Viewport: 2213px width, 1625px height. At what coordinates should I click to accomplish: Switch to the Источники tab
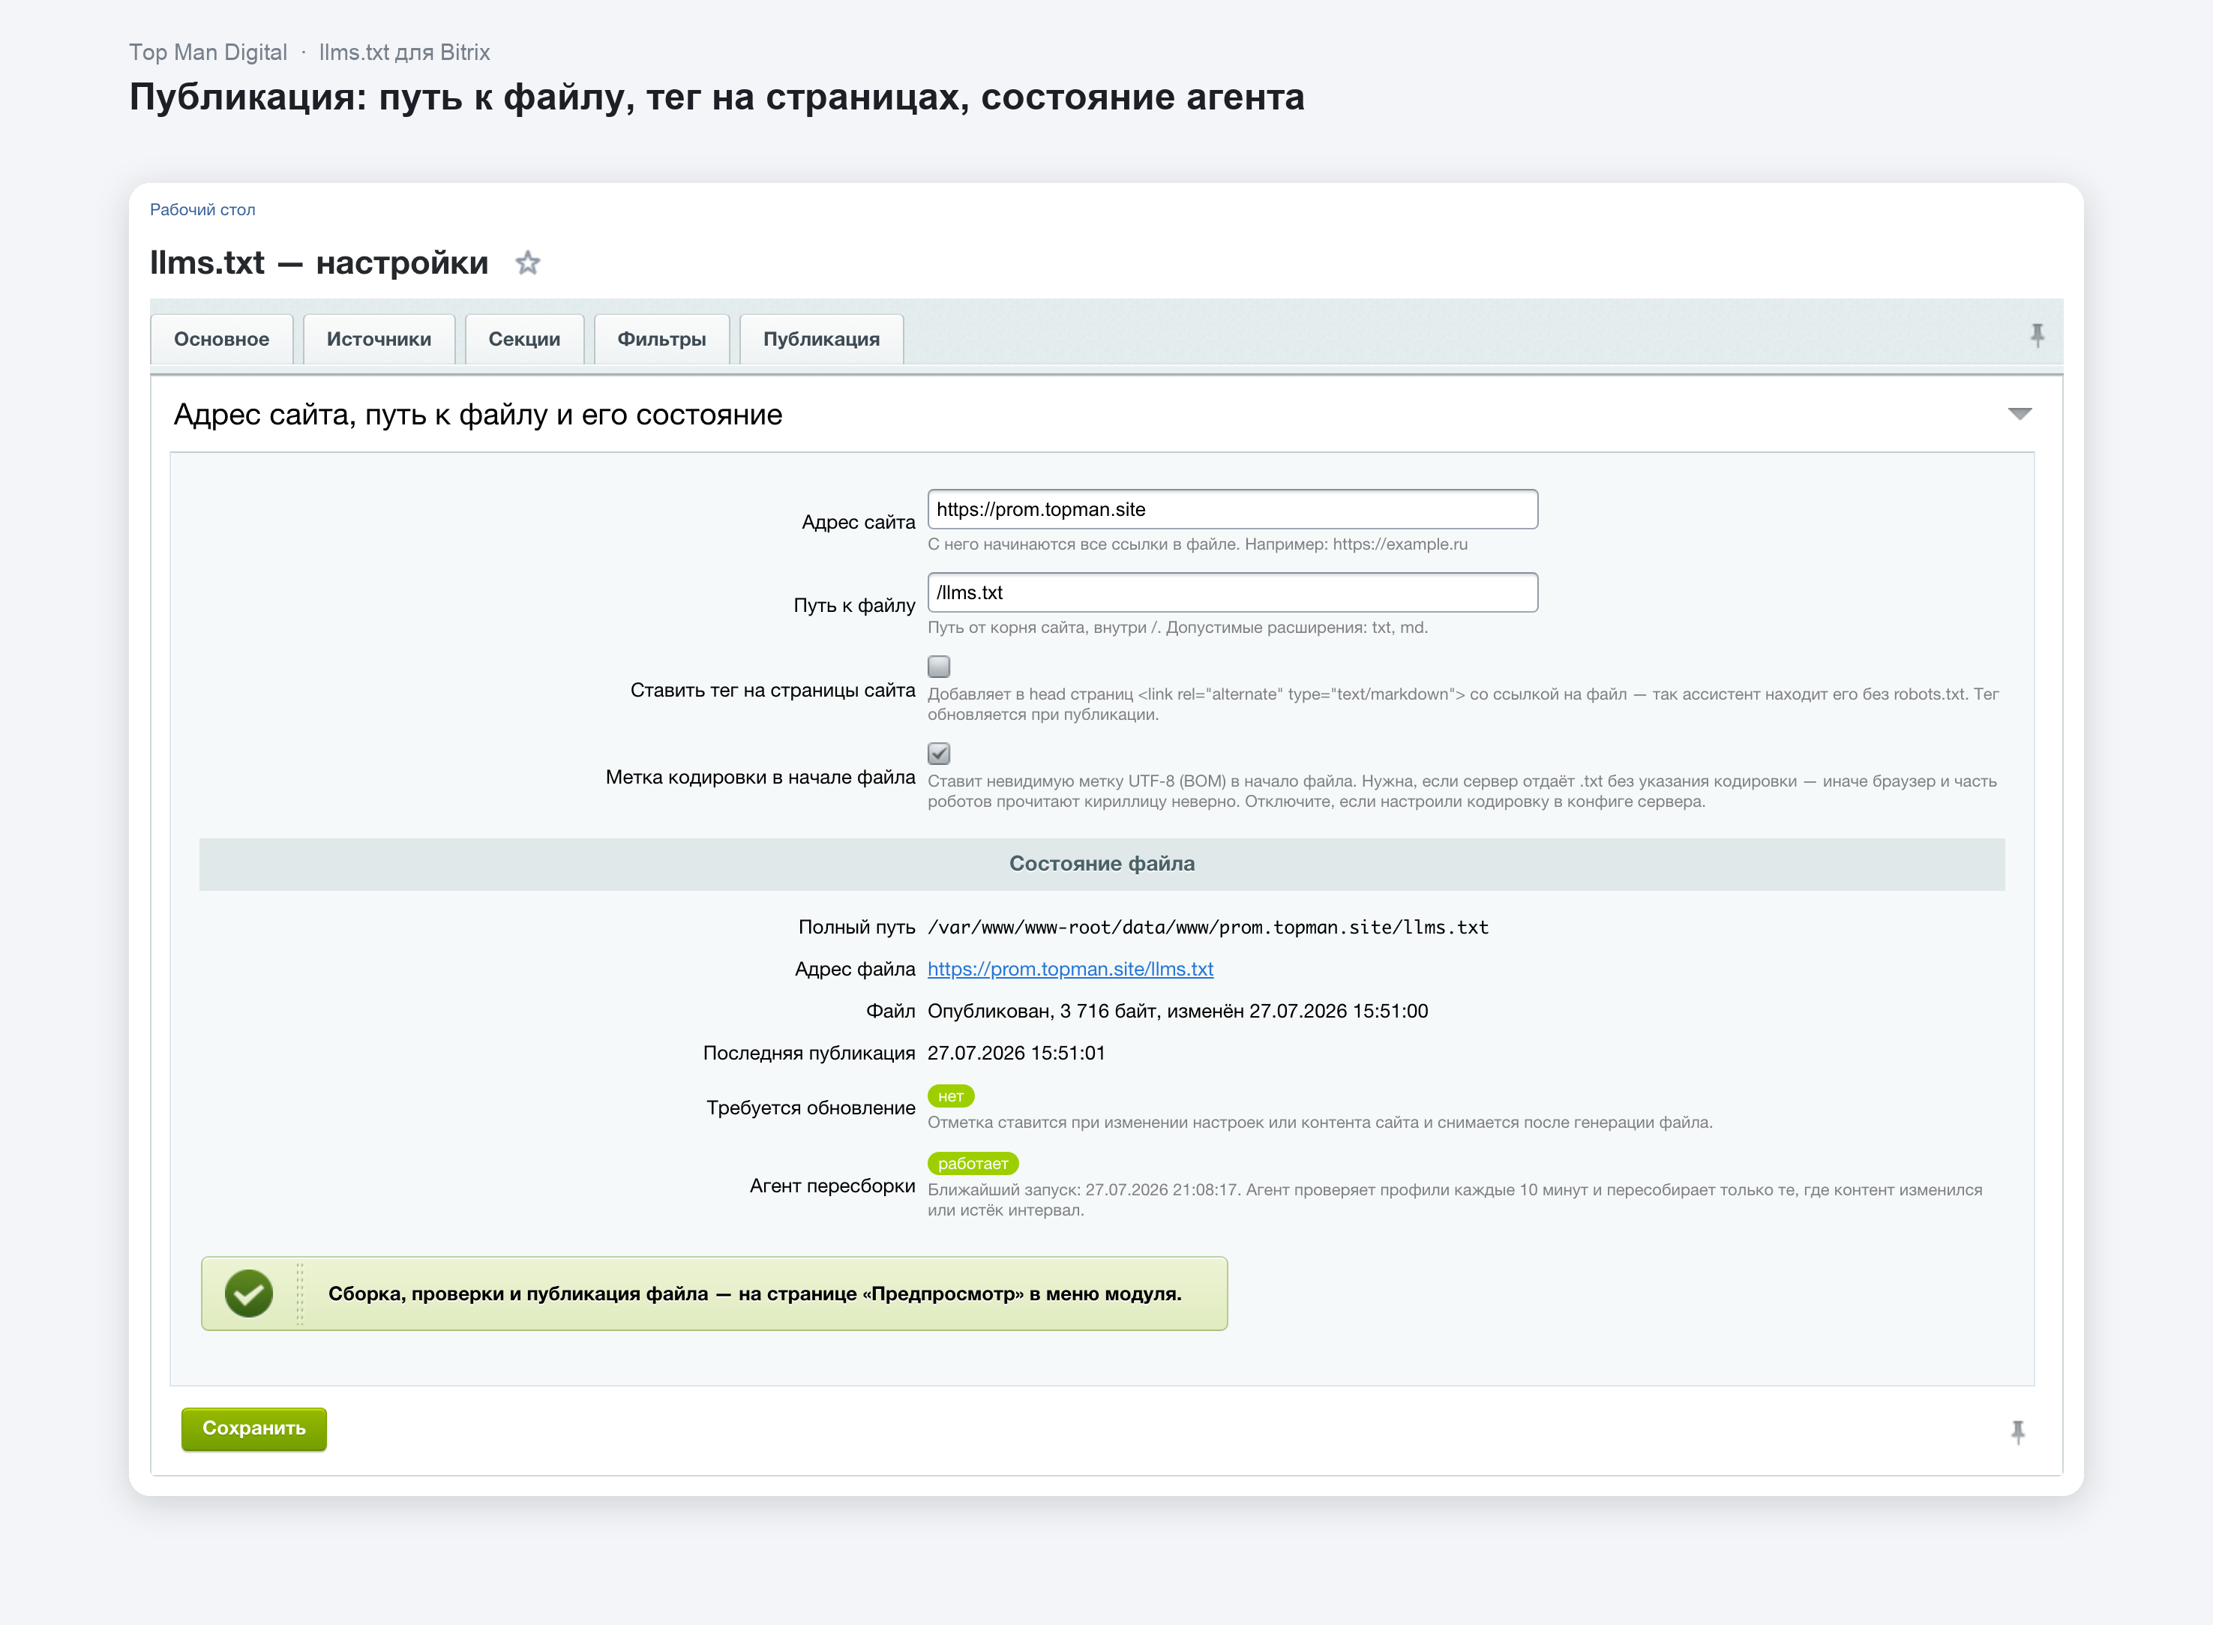tap(379, 340)
